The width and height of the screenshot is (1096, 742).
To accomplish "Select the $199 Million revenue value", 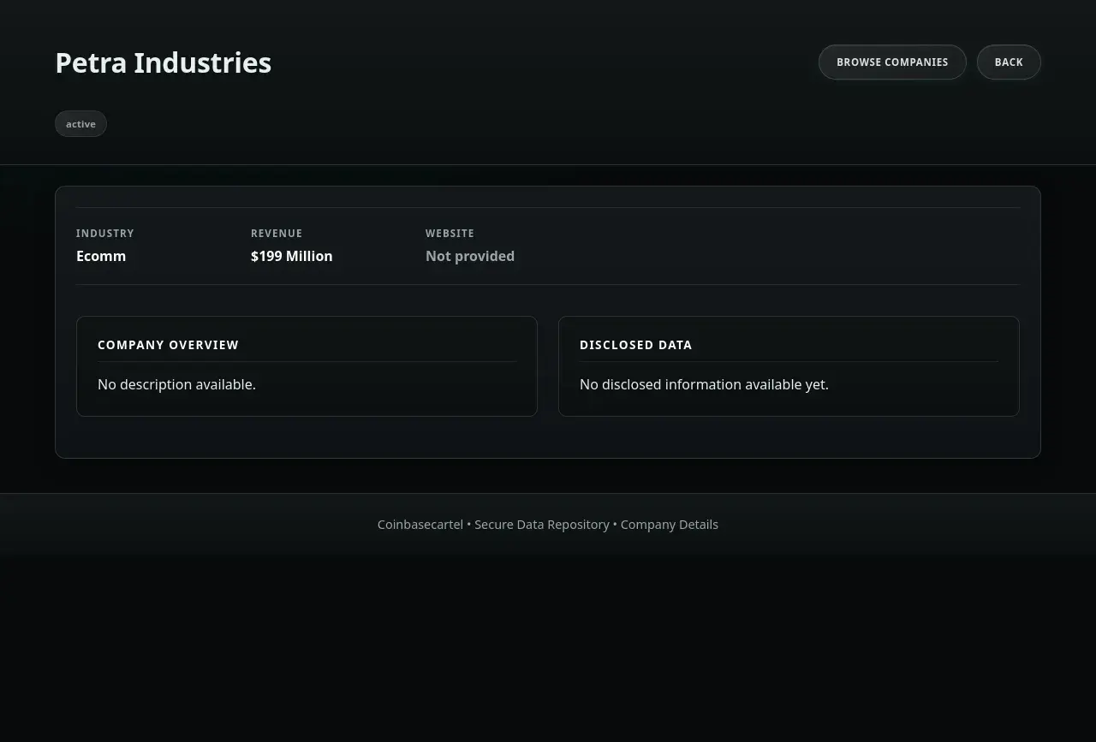I will pyautogui.click(x=291, y=256).
